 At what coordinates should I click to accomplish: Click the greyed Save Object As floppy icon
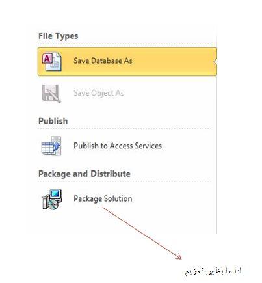point(51,94)
